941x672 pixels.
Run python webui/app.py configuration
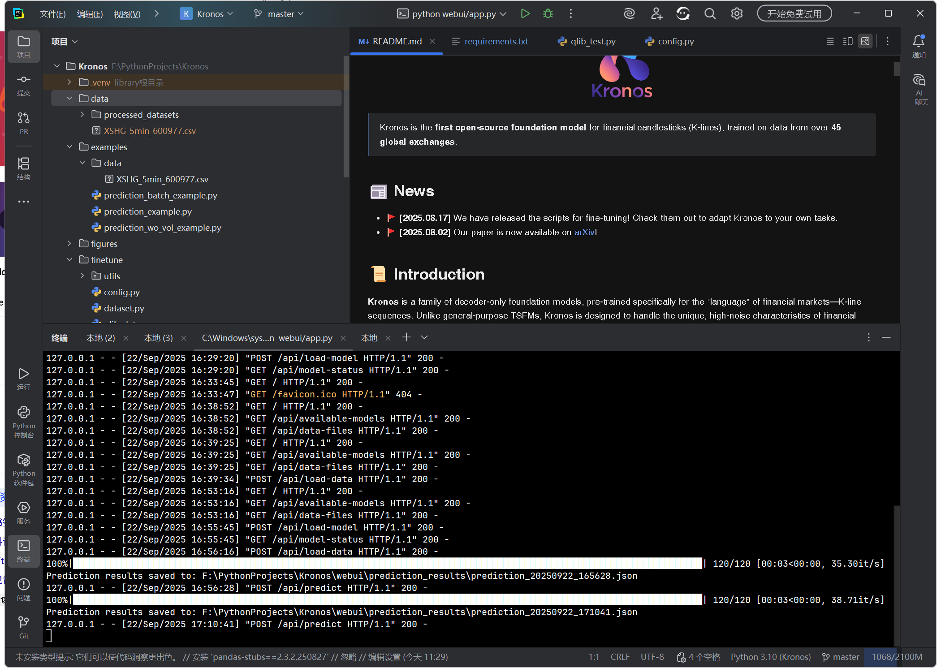525,14
